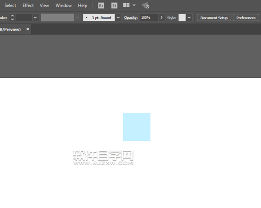Click the Document Setup button
This screenshot has height=208, width=261.
coord(214,18)
